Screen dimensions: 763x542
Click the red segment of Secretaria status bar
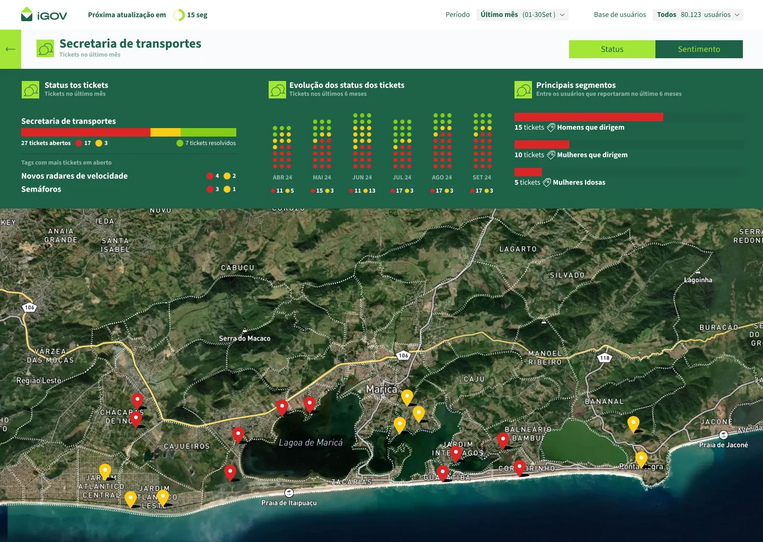86,132
